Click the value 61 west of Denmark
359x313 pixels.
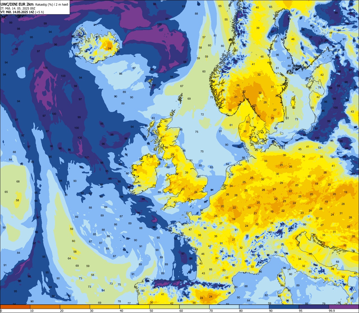(x=231, y=125)
